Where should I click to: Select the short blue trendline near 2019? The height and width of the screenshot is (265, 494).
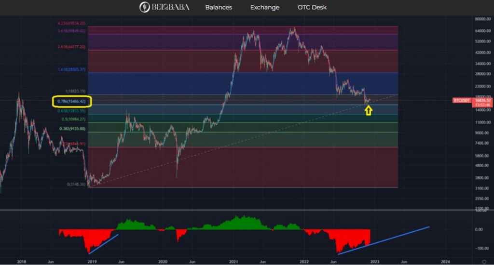coord(103,244)
